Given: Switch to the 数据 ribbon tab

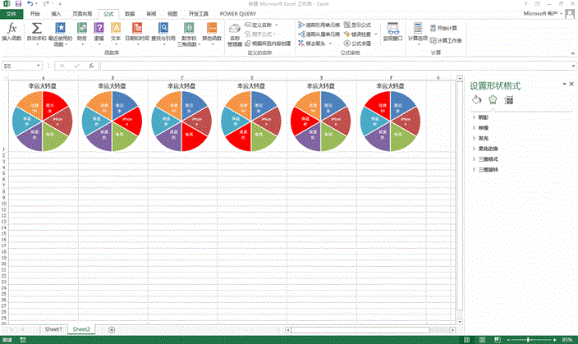Looking at the screenshot, I should (130, 14).
